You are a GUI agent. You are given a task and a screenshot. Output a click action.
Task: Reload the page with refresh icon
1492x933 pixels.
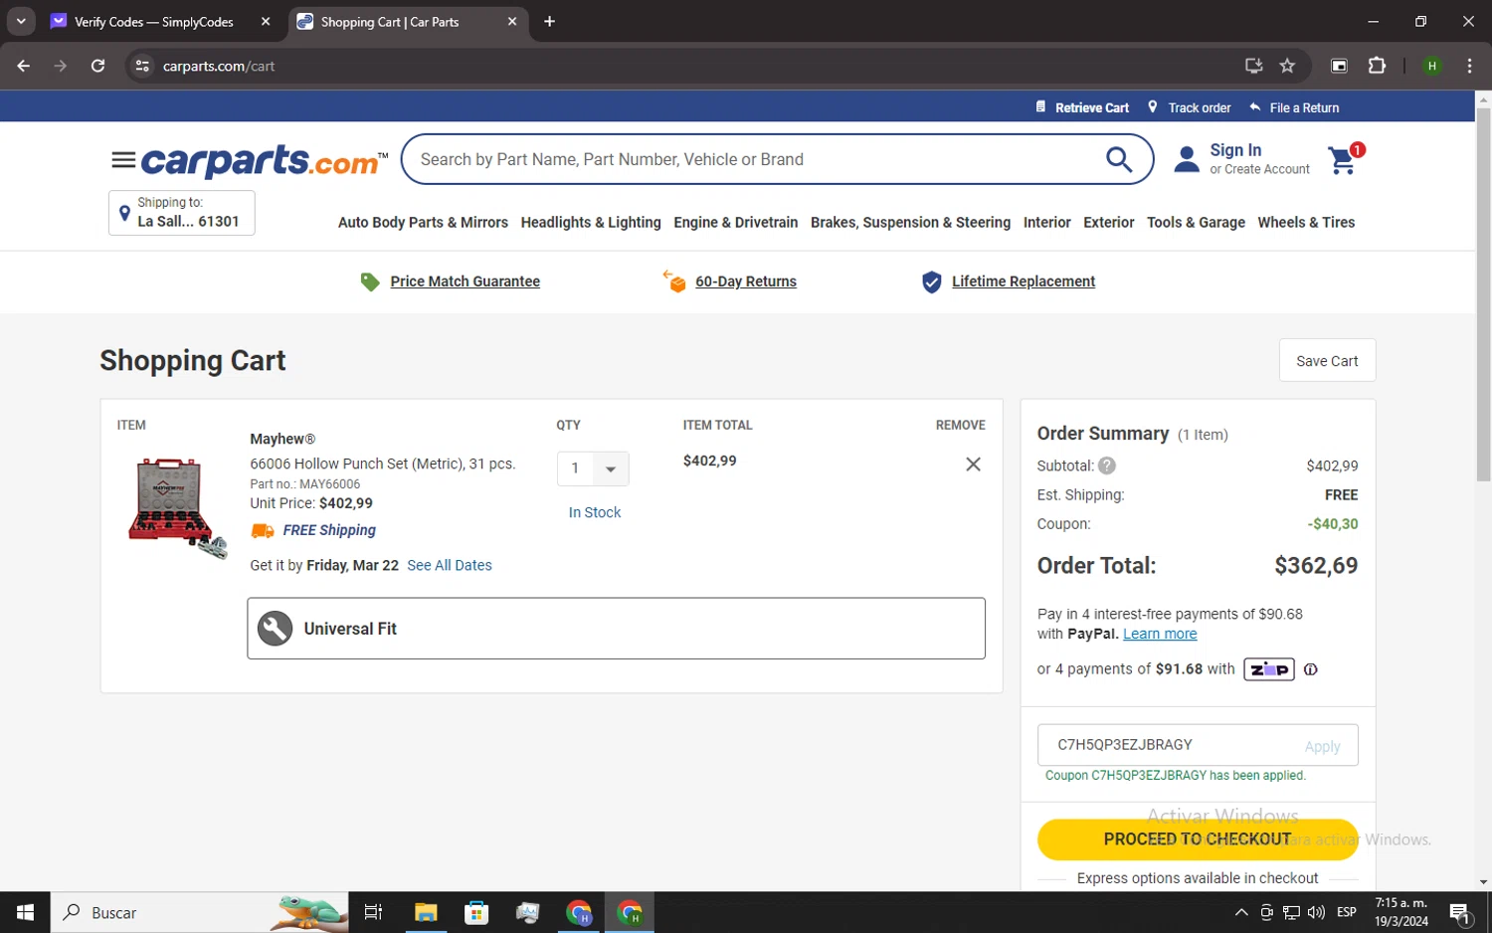[x=97, y=66]
